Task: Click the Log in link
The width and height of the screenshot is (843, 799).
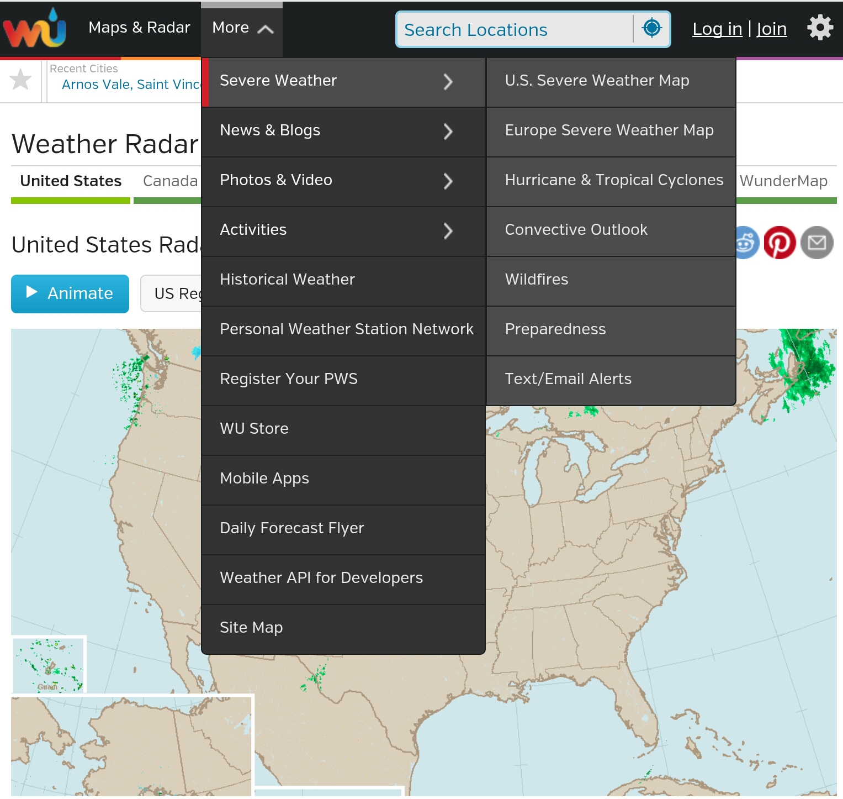Action: 717,29
